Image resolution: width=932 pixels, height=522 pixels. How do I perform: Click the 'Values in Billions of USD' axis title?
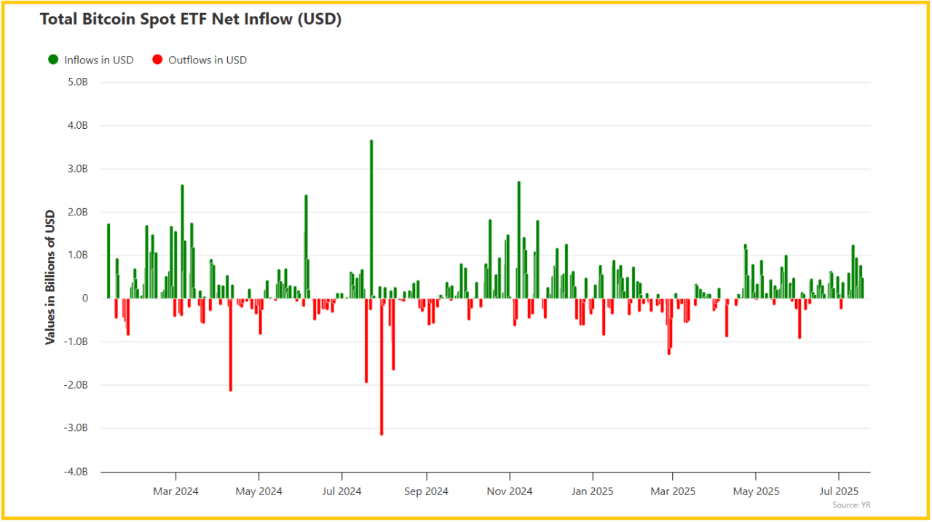coord(50,277)
